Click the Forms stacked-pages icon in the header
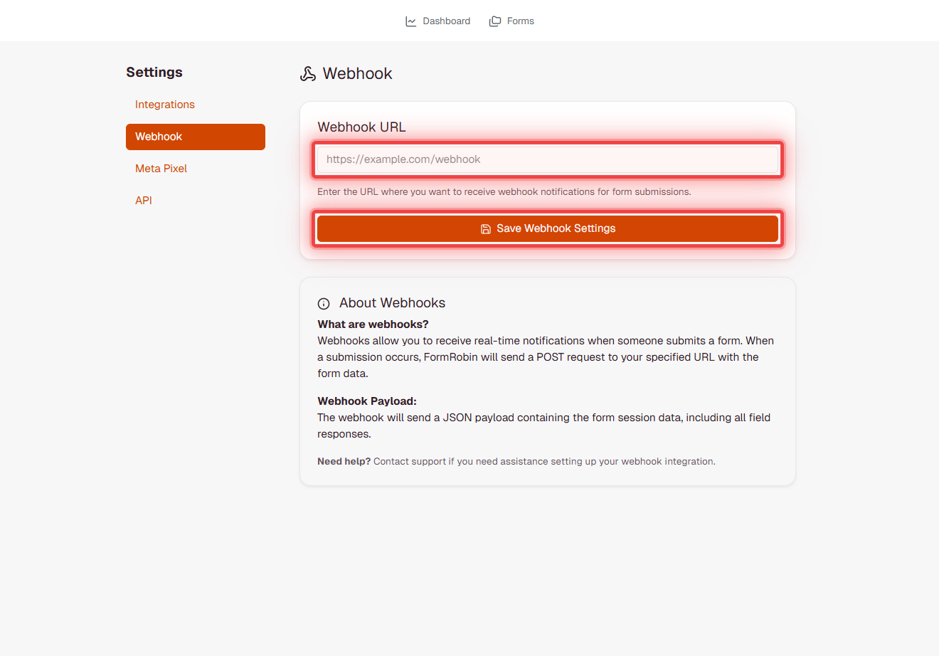Screen dimensions: 939x656 coord(494,21)
